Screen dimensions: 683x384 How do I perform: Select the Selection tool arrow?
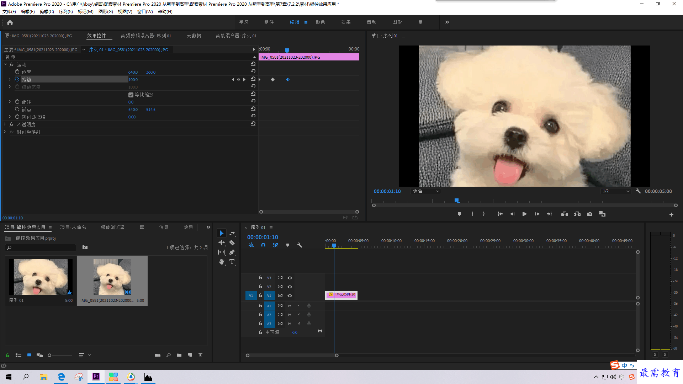[222, 233]
